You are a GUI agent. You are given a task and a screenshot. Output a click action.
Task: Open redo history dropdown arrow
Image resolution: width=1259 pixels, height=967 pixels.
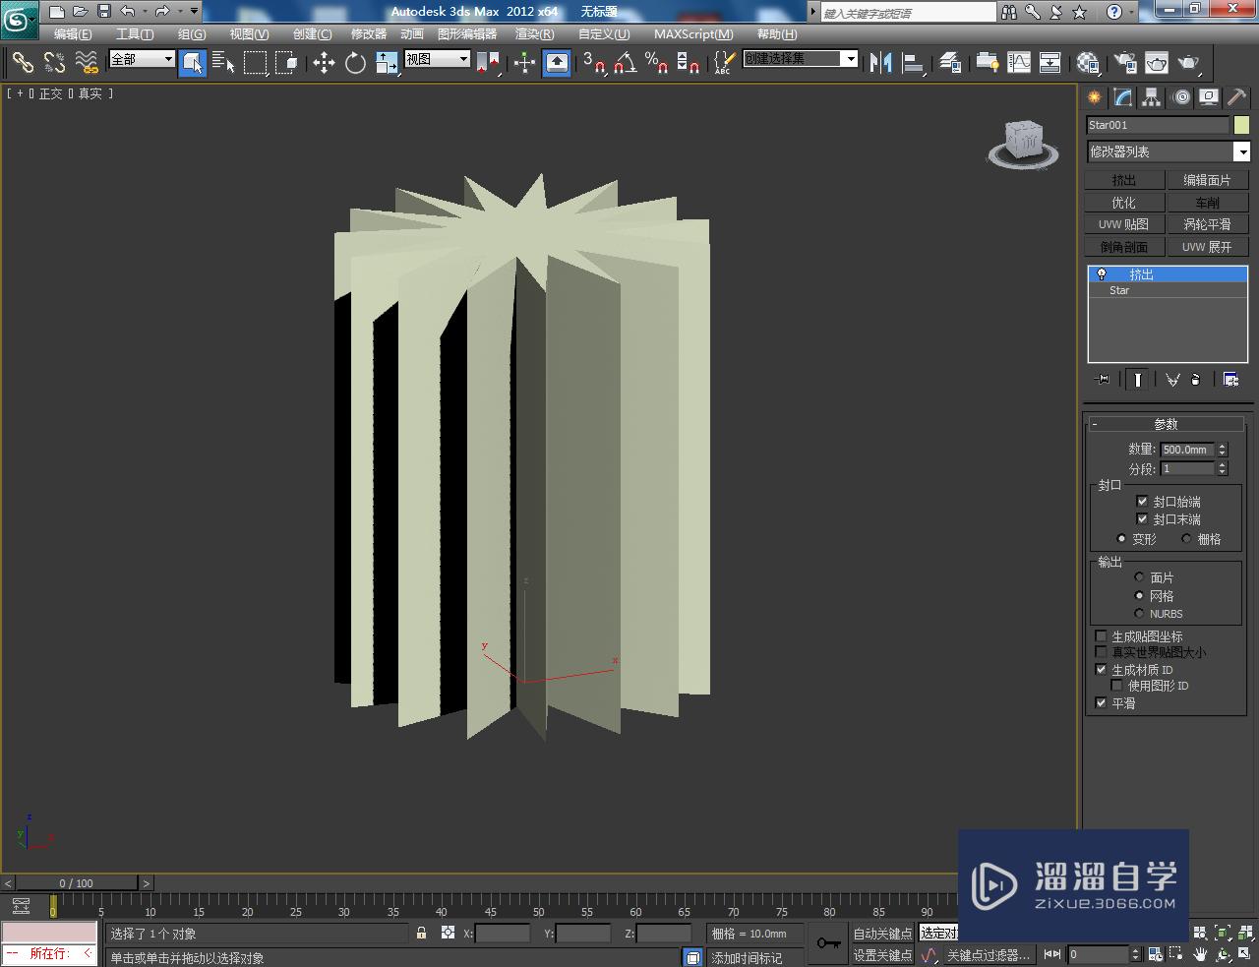180,12
